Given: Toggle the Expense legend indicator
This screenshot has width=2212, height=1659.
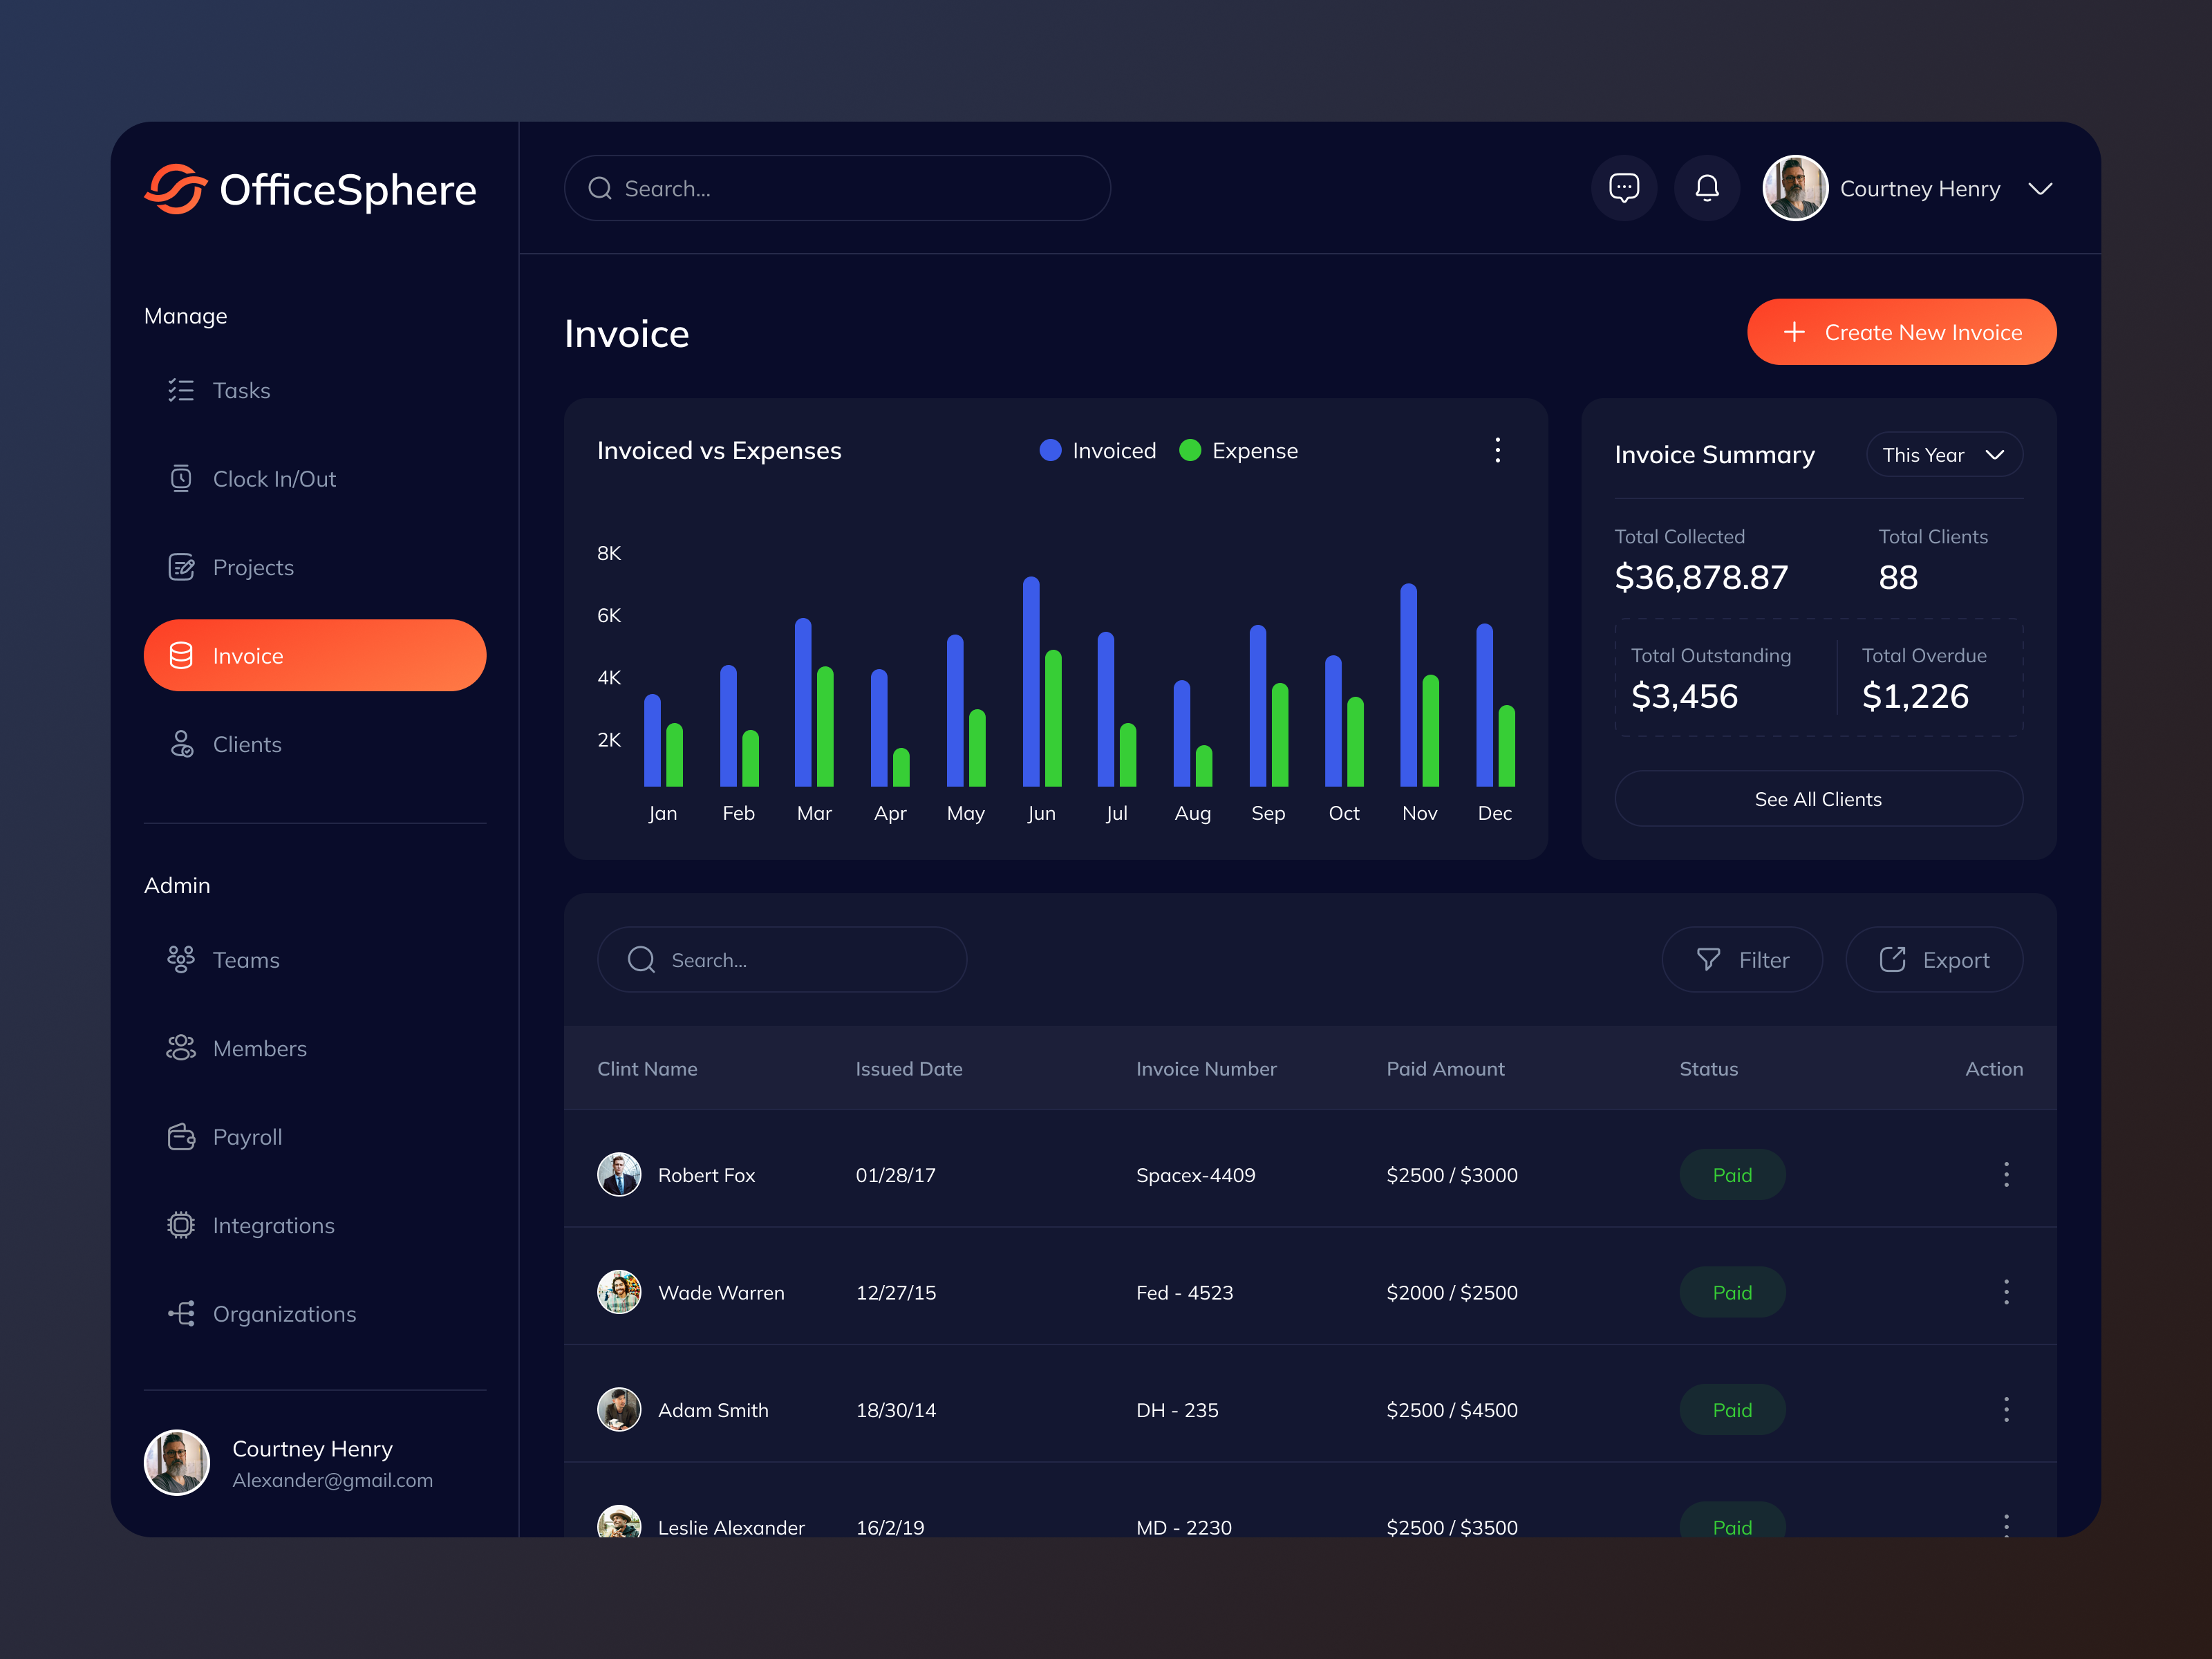Looking at the screenshot, I should pos(1189,451).
